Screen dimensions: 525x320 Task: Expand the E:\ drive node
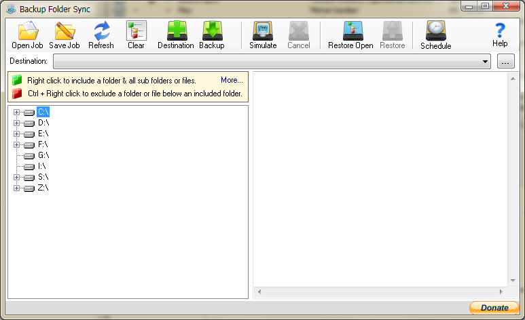tap(16, 134)
